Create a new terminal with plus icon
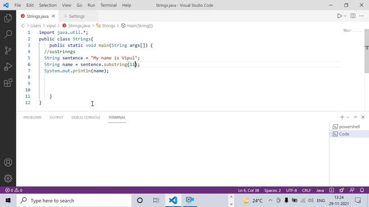 tap(342, 117)
